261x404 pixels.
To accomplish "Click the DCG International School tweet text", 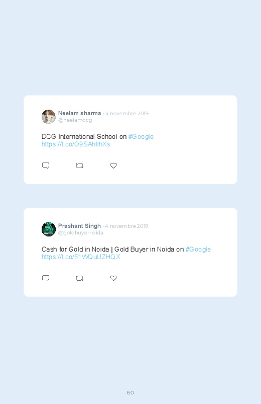I will coord(84,136).
